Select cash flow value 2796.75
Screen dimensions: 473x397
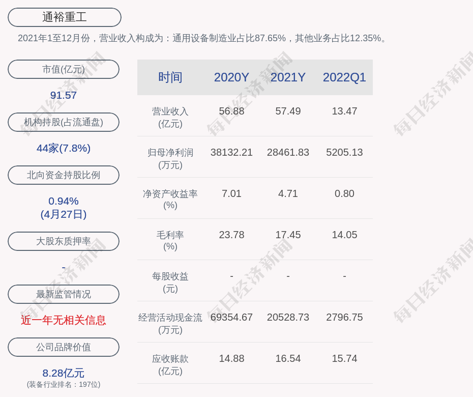point(344,317)
